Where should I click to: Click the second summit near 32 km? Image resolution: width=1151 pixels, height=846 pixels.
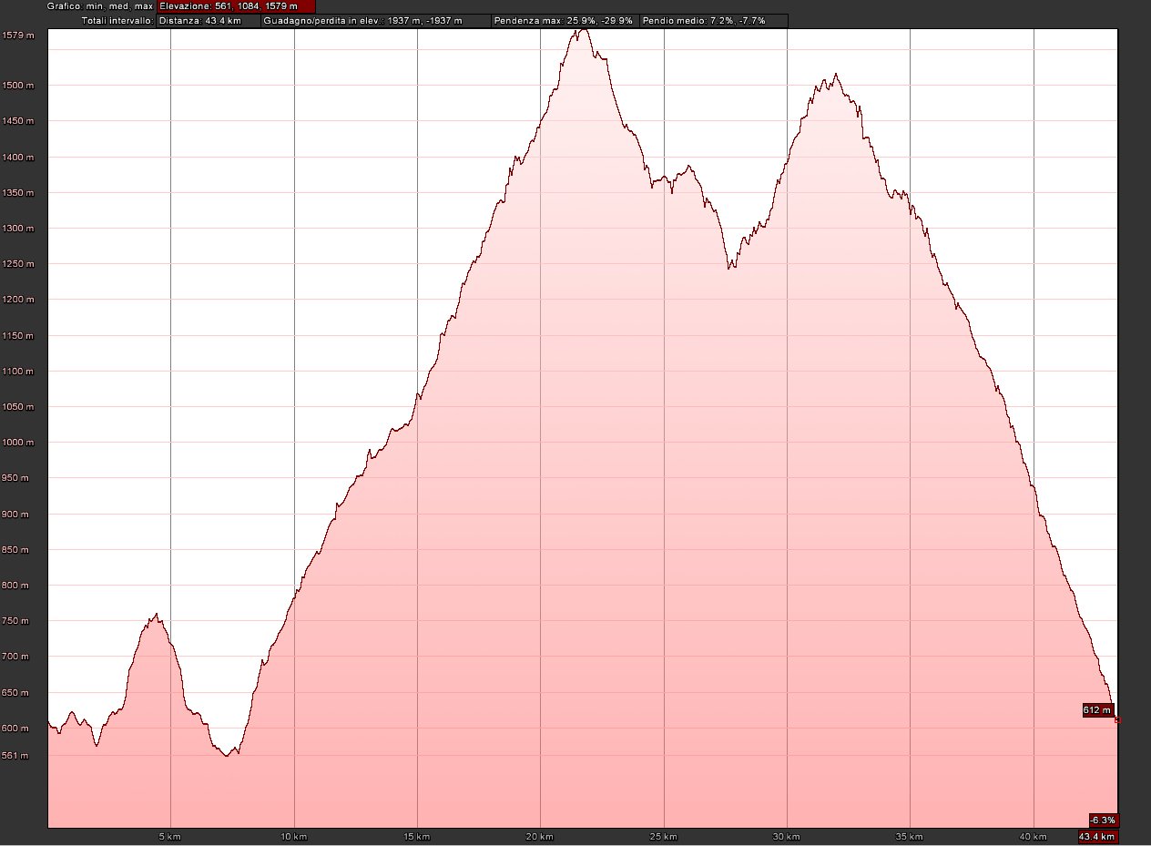tap(835, 75)
